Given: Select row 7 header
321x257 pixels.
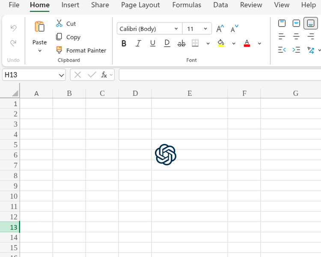Looking at the screenshot, I should coord(10,165).
